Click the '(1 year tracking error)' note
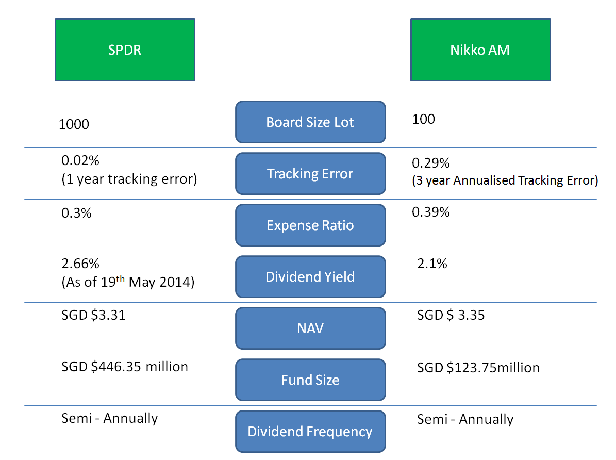 129,179
